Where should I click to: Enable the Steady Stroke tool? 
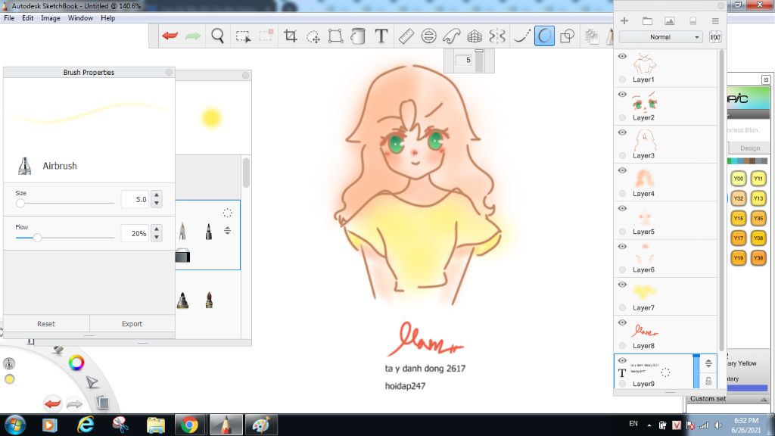(x=521, y=36)
